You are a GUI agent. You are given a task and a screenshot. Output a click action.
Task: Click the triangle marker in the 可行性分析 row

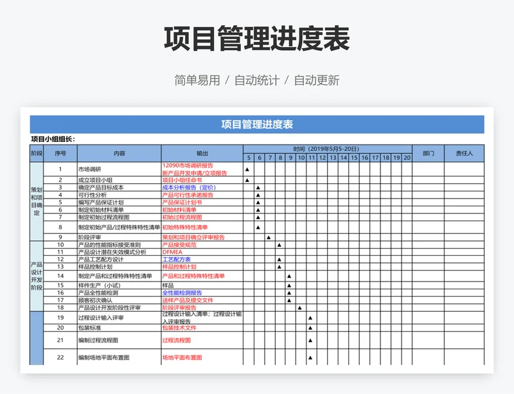click(258, 195)
